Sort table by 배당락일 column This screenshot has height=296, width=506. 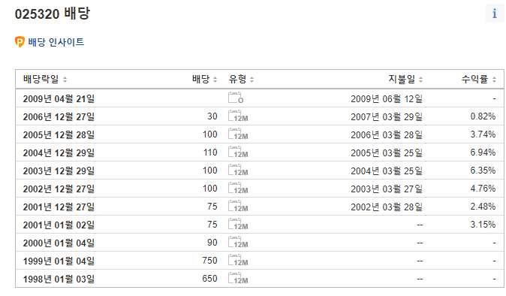tap(45, 79)
